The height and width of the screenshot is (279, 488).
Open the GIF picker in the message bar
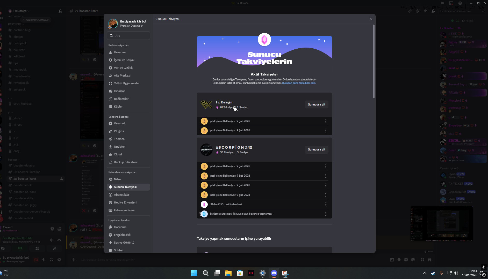(406, 260)
